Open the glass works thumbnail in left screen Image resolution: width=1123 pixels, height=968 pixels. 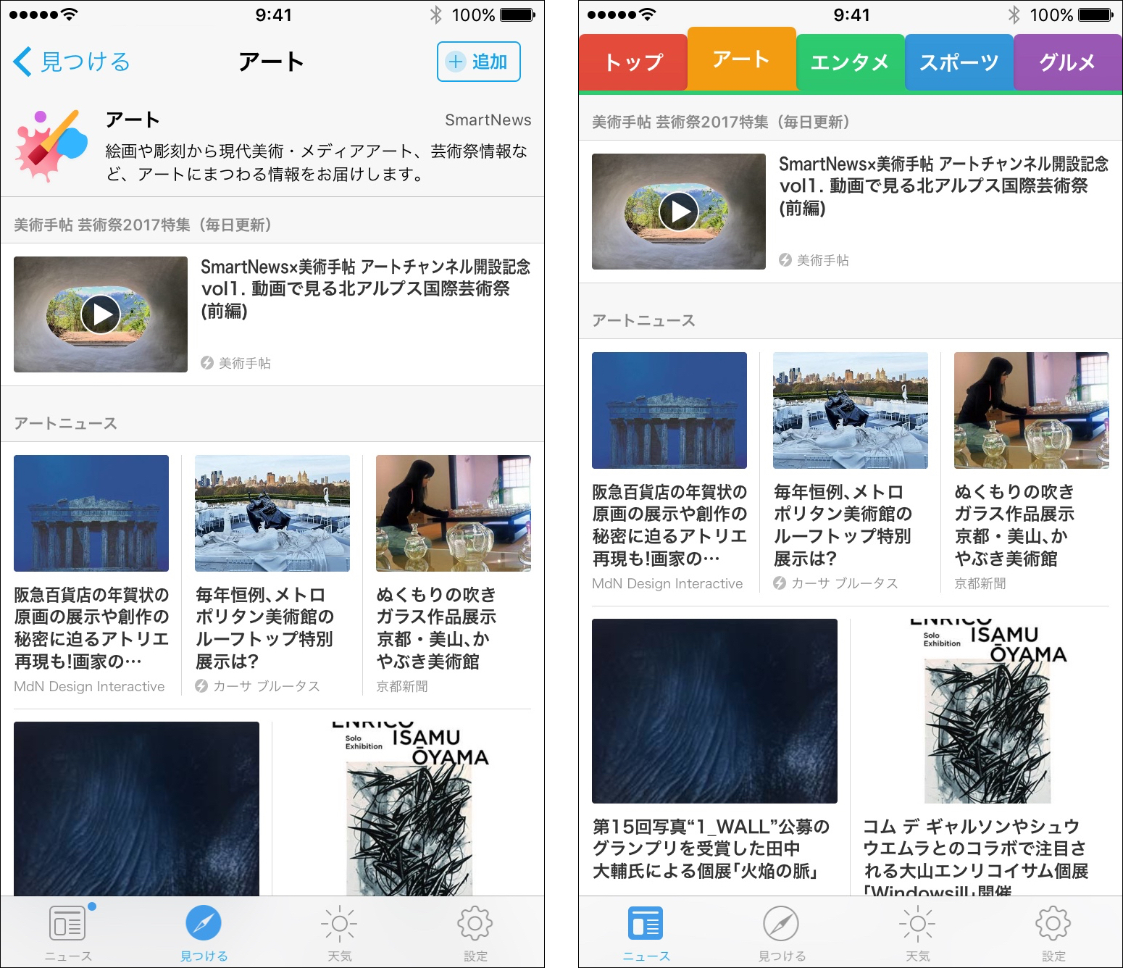[454, 513]
